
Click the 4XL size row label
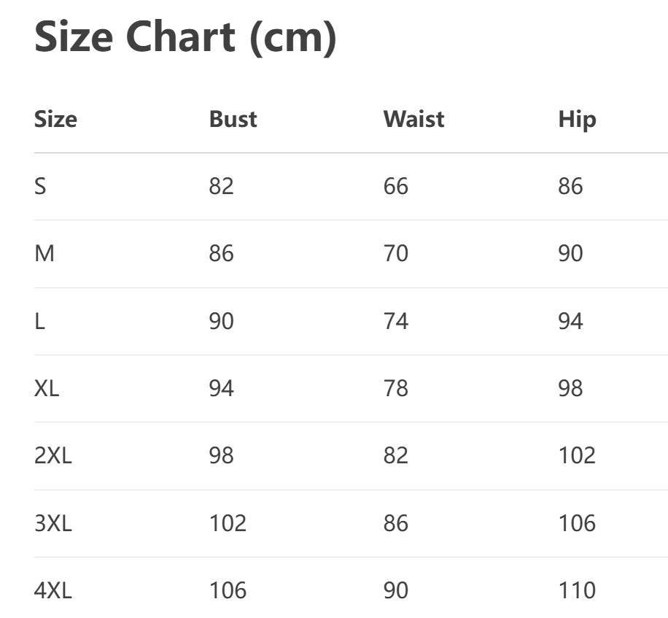pyautogui.click(x=53, y=590)
